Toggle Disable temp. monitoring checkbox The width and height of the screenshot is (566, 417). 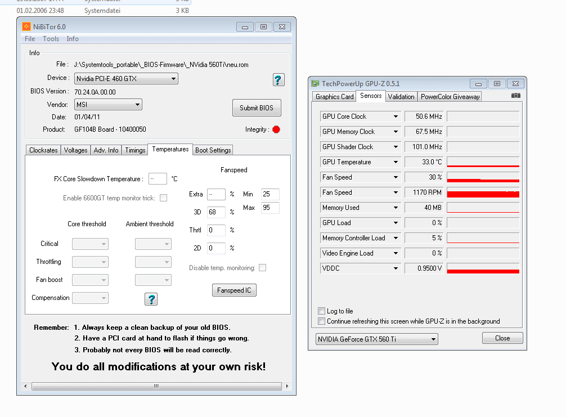(262, 267)
